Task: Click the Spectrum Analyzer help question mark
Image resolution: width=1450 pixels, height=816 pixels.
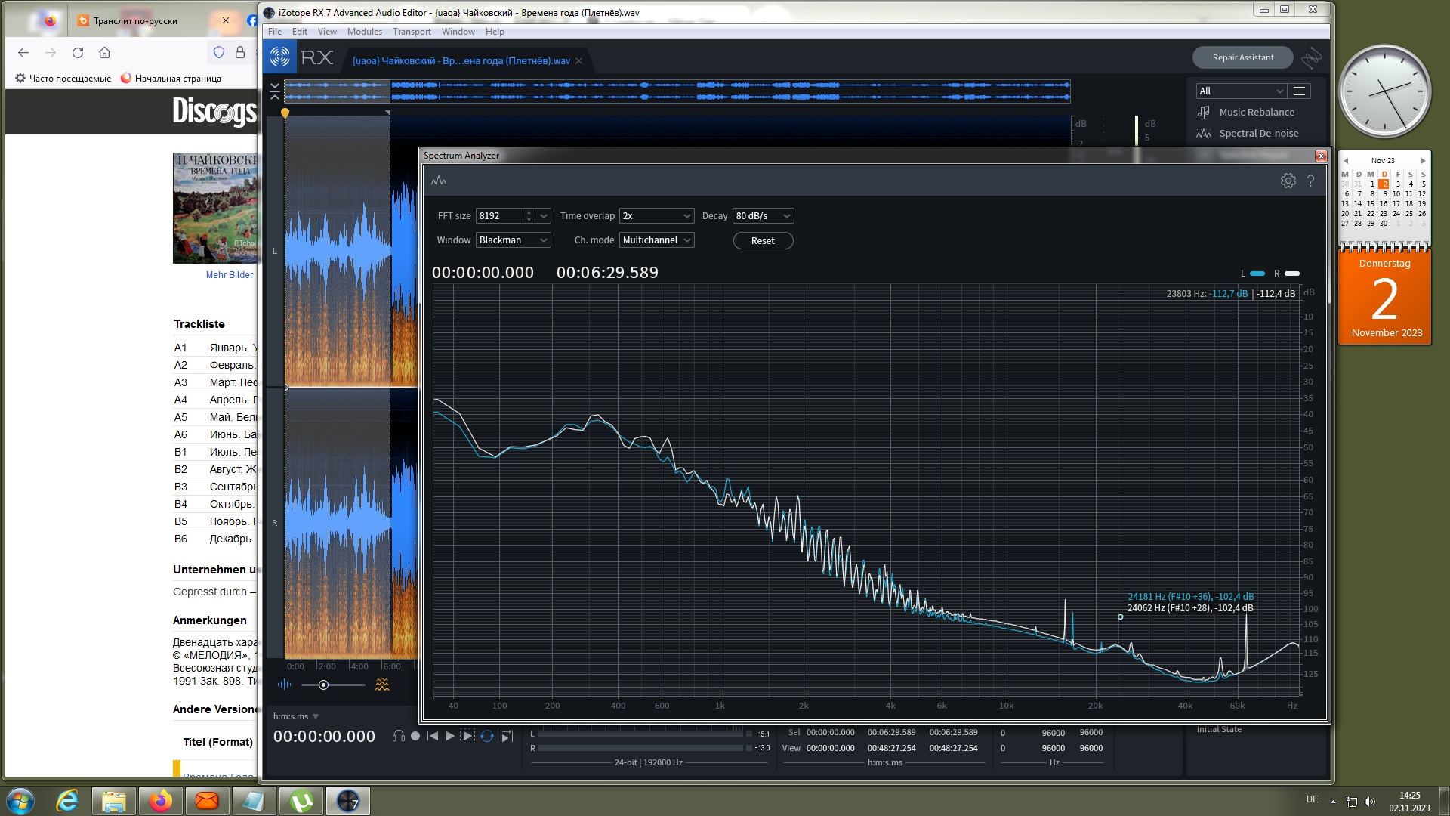Action: [1310, 181]
